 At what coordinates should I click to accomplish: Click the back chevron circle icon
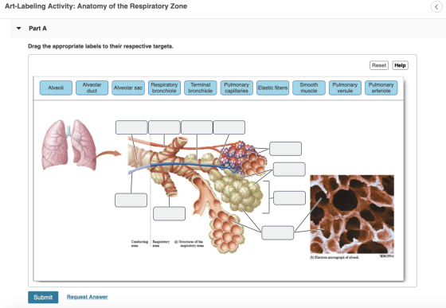[436, 7]
